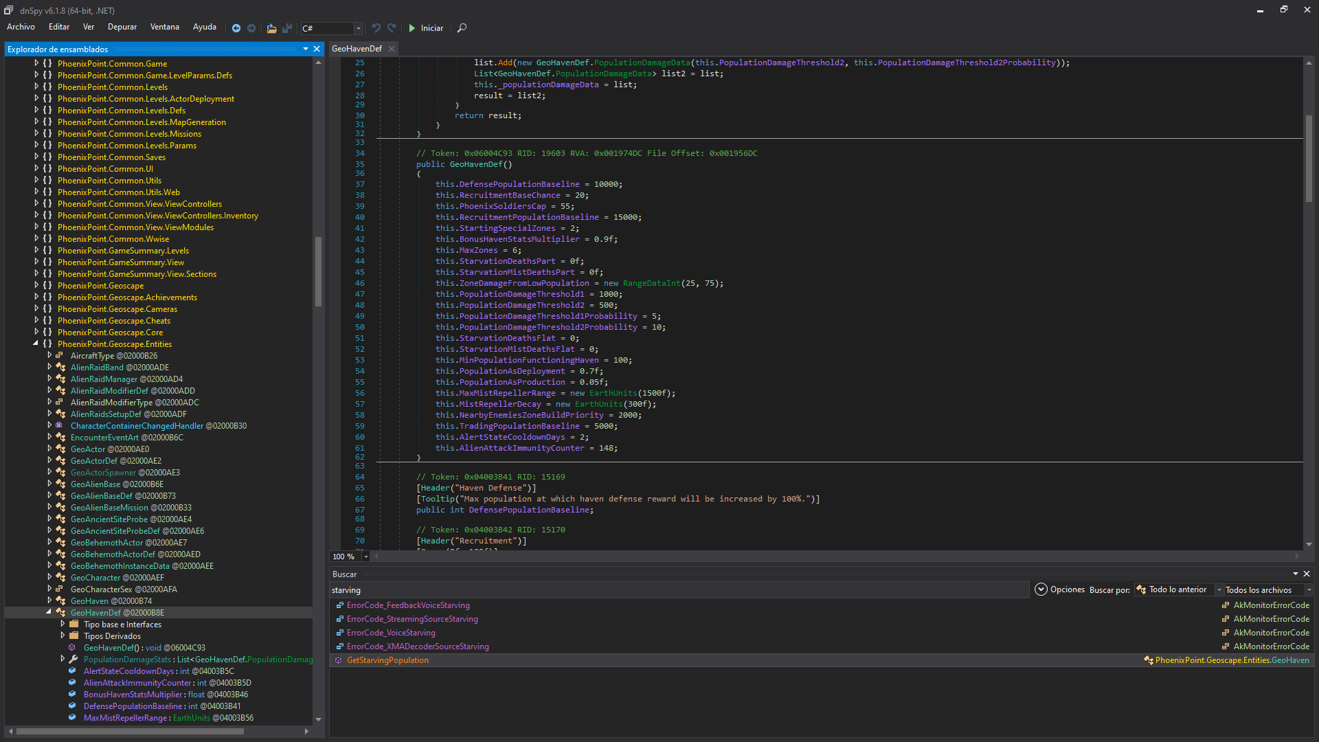This screenshot has height=742, width=1319.
Task: Click the Tipo base e Interfaces folder icon
Action: click(x=74, y=624)
